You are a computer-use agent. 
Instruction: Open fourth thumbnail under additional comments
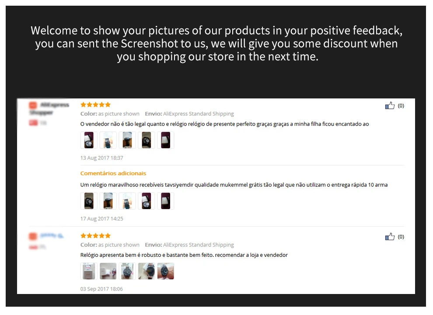(147, 201)
